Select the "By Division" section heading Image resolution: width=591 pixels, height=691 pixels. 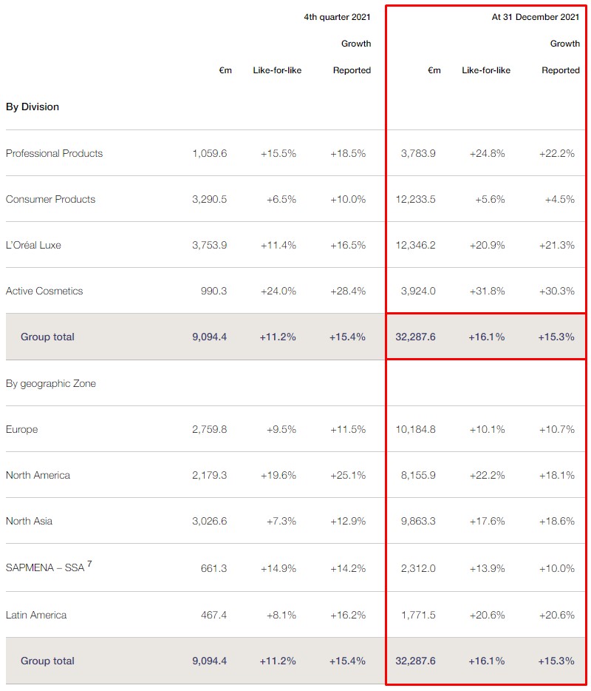point(33,107)
